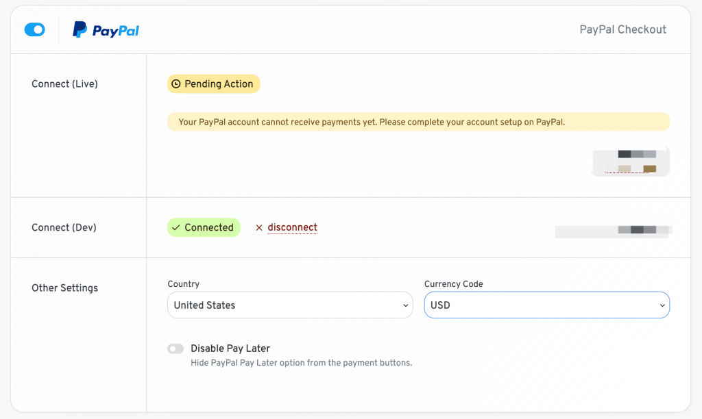
Task: Click the checkmark icon in Connected badge
Action: (176, 227)
